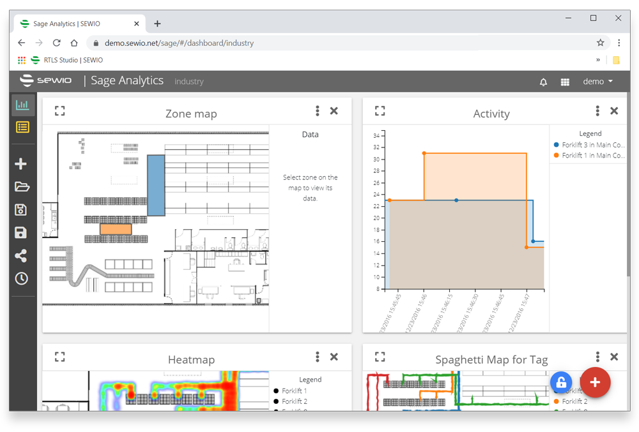Open notifications via the bell icon
Image resolution: width=639 pixels, height=432 pixels.
point(543,82)
